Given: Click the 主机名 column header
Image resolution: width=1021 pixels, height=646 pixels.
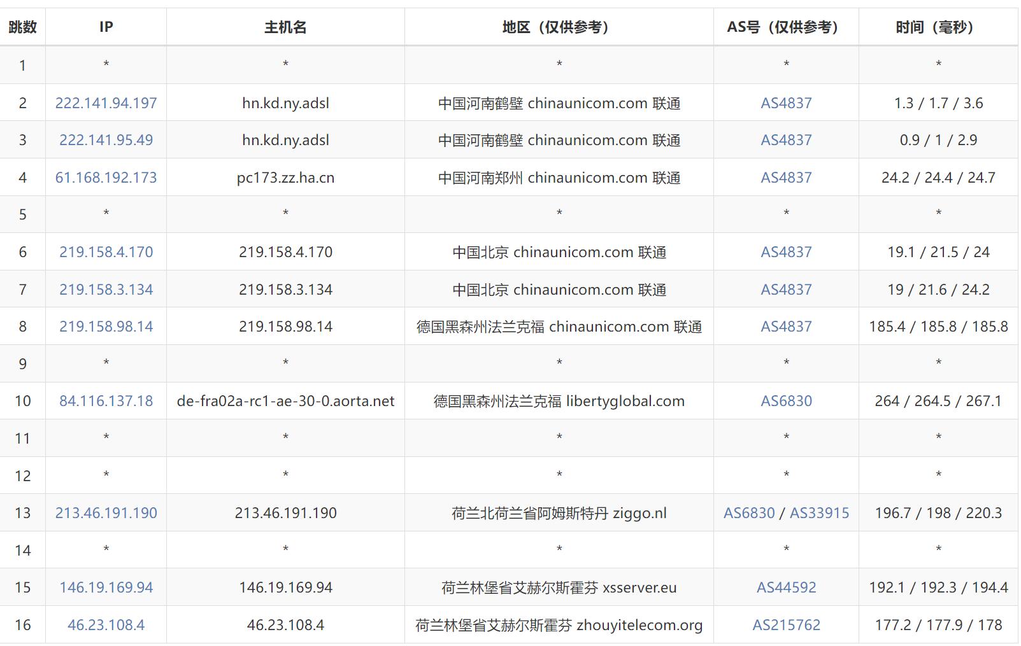Looking at the screenshot, I should click(x=285, y=27).
